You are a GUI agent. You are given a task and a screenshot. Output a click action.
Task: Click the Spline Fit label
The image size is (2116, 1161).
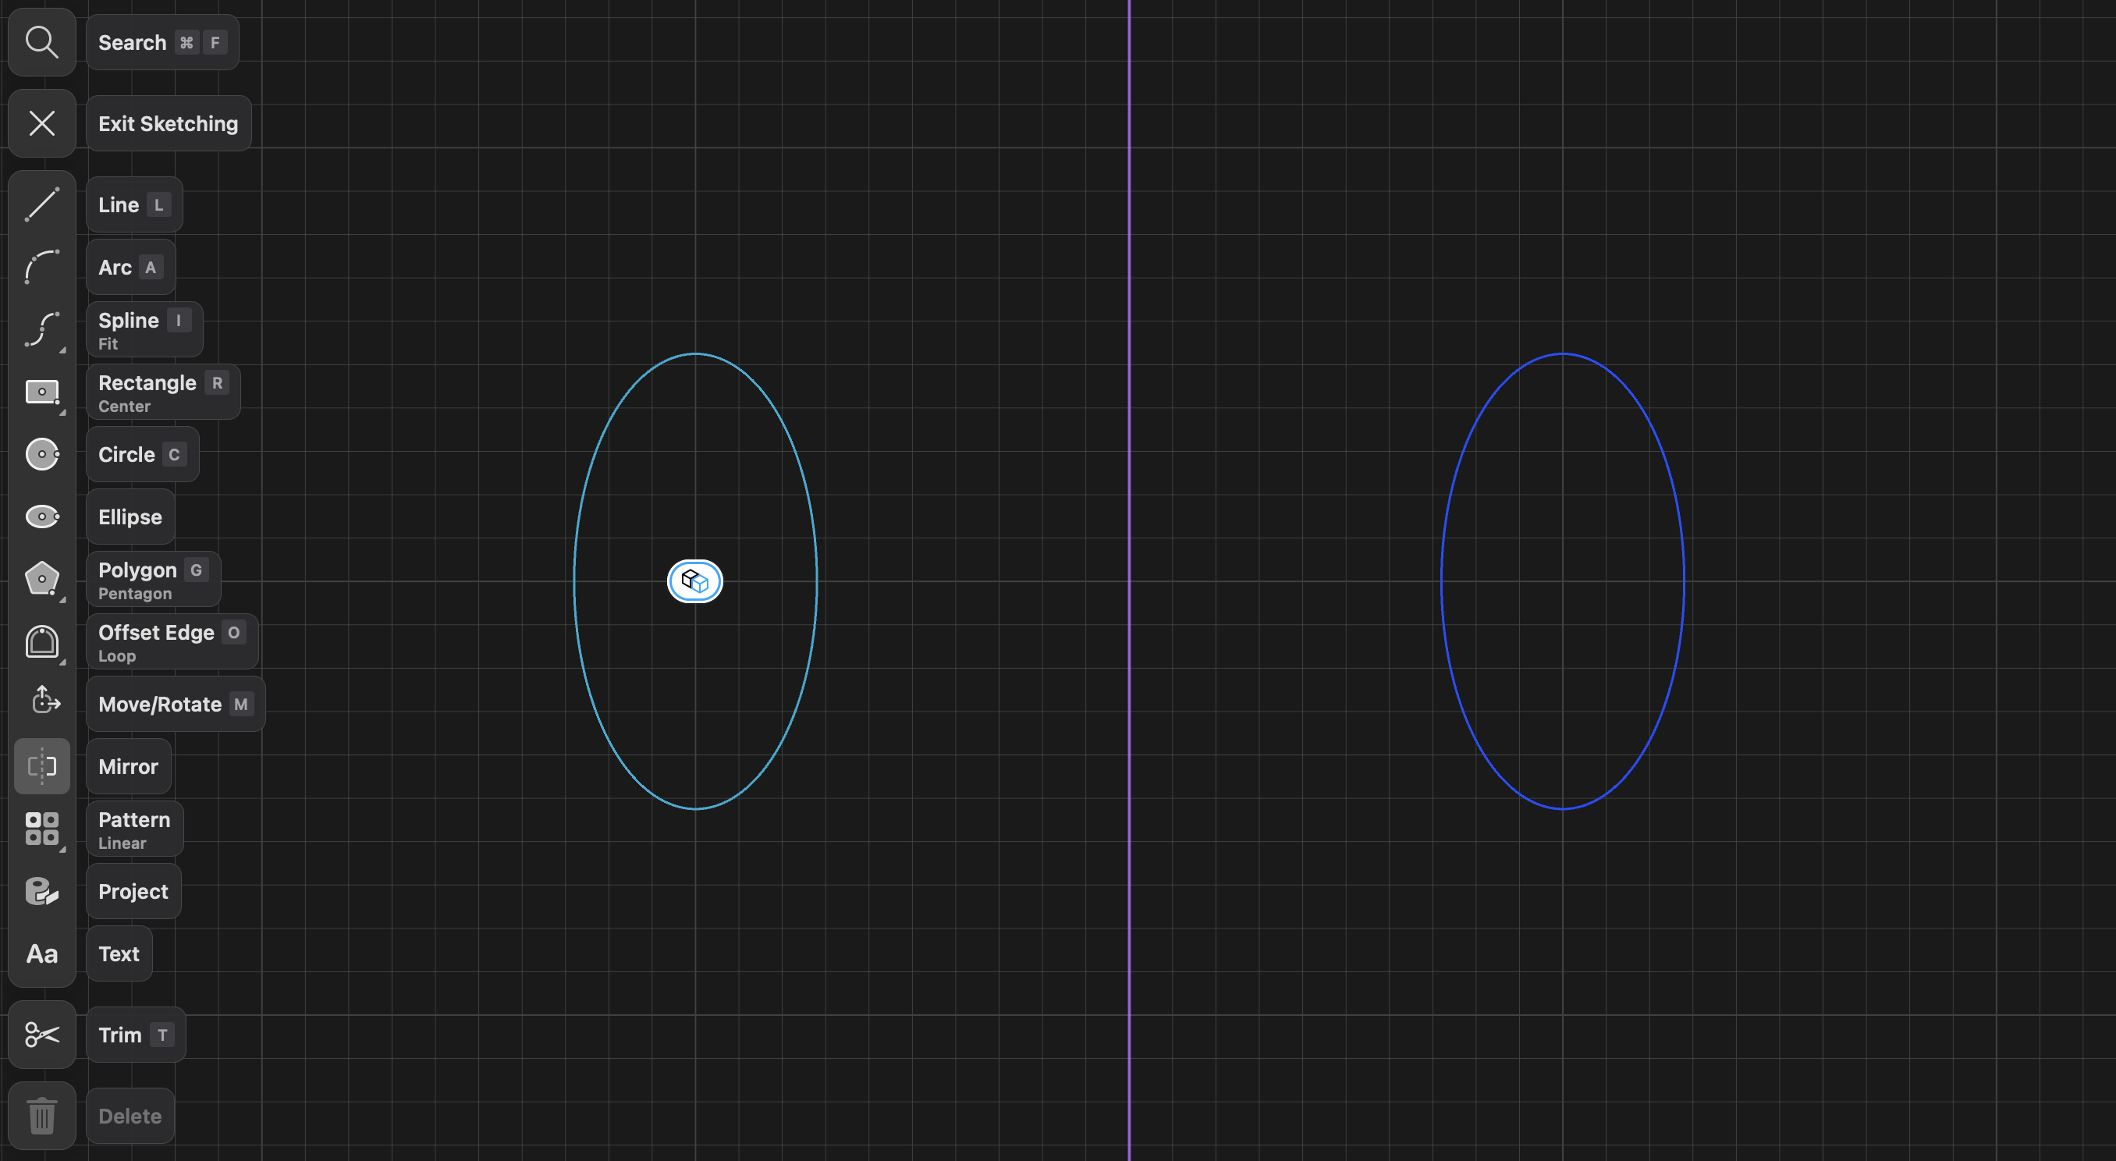(144, 329)
